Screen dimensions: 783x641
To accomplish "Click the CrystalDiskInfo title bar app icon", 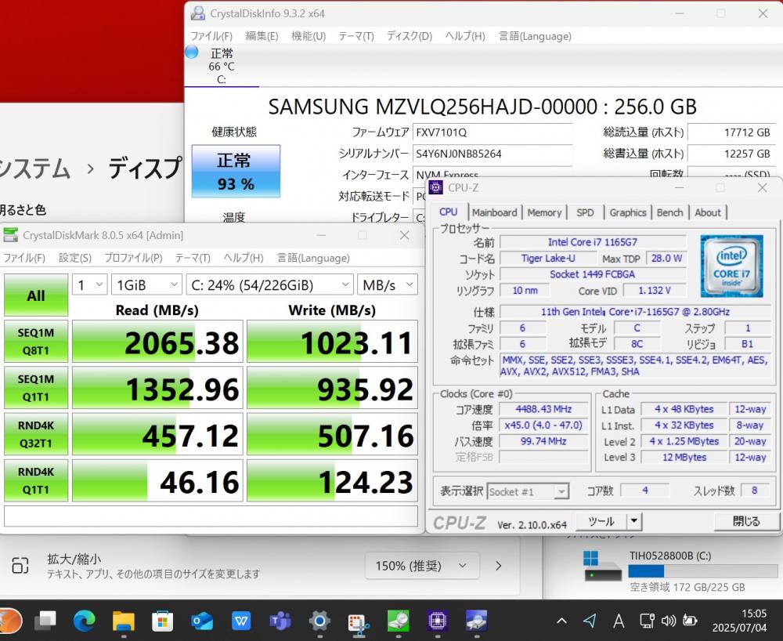I will click(198, 13).
